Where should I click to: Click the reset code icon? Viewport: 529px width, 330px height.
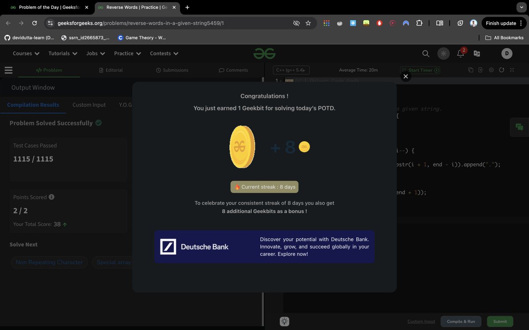point(502,70)
